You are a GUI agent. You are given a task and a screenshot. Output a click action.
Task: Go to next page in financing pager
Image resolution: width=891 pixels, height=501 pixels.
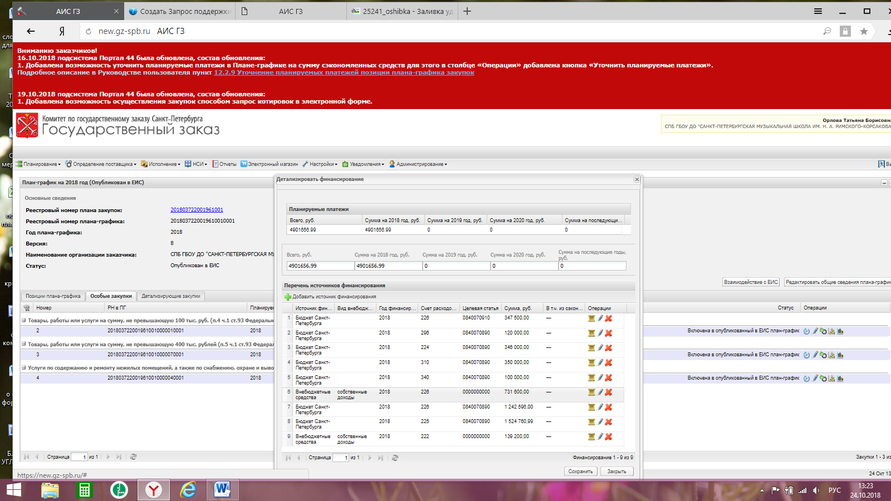coord(370,458)
